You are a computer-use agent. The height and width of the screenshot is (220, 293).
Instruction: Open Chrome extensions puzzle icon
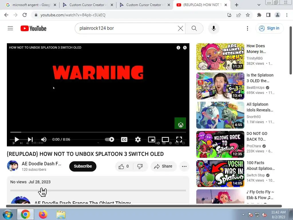point(259,15)
